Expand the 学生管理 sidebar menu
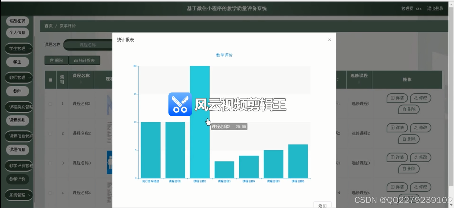Screen dimensions: 454x208 pos(18,48)
